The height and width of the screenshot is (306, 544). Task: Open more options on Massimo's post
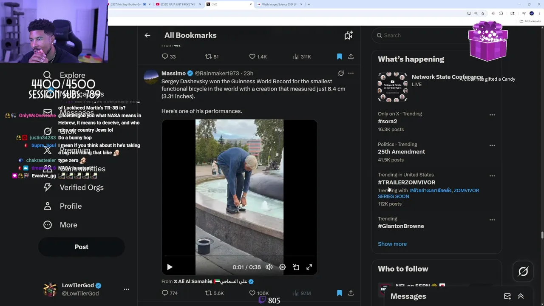[351, 73]
